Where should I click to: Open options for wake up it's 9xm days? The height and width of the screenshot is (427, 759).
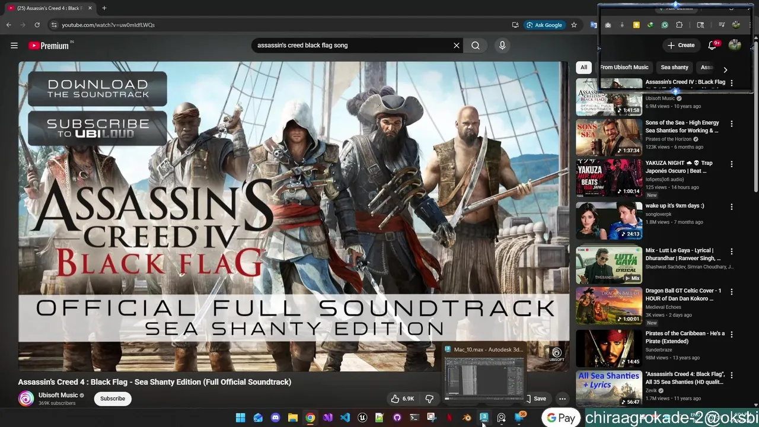[731, 207]
